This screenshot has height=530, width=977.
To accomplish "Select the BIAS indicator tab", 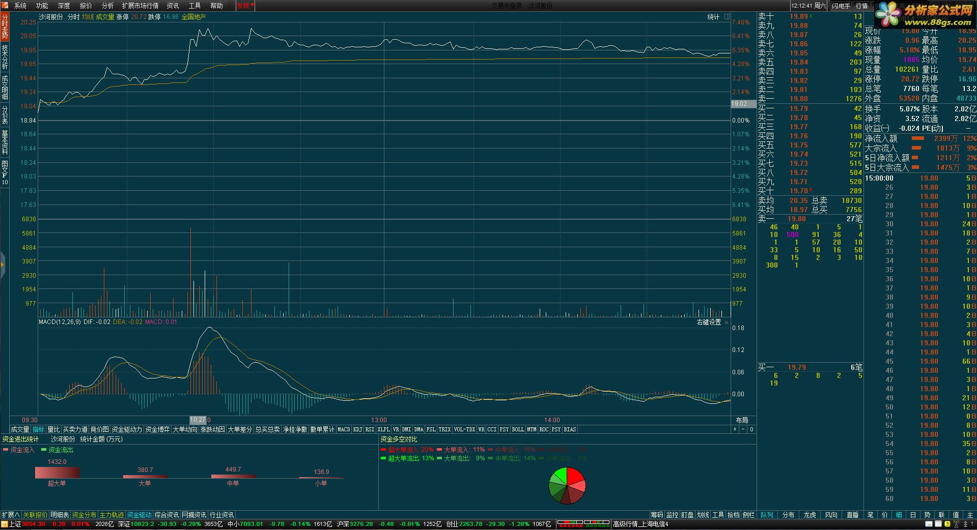I will pos(570,429).
